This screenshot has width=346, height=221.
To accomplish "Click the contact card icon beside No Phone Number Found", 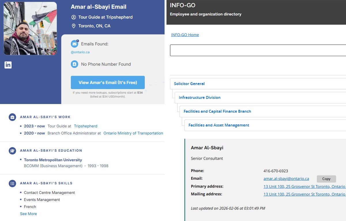I will coord(75,64).
